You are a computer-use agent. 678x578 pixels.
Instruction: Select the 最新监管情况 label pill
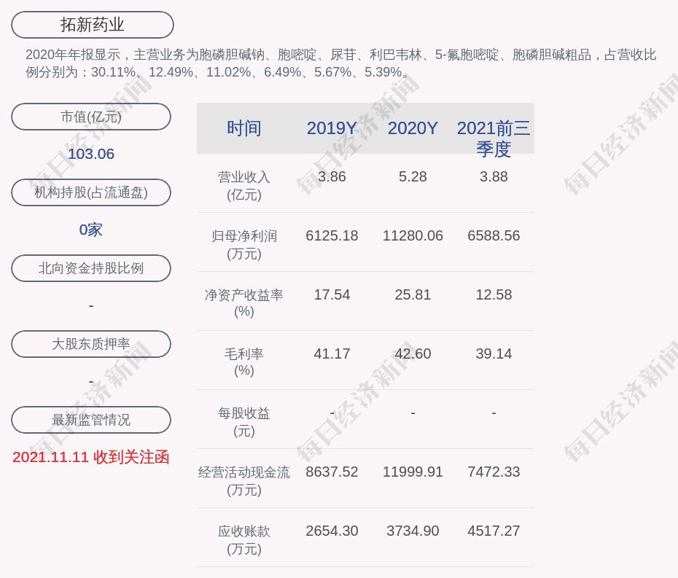coord(91,420)
